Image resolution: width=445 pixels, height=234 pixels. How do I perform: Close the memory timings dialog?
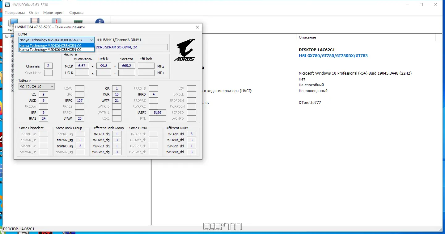(197, 27)
